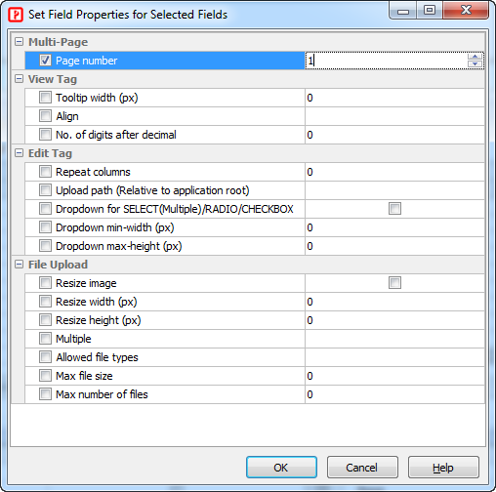Click the OK button
Screen dimensions: 496x492
(x=281, y=468)
